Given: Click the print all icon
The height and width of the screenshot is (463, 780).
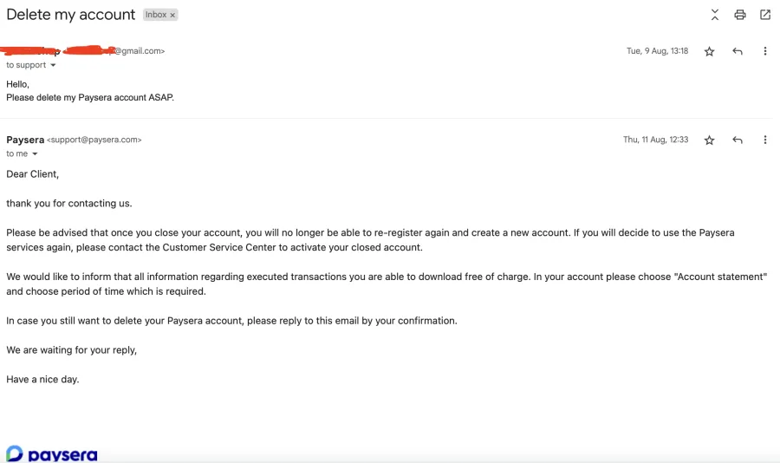Looking at the screenshot, I should pyautogui.click(x=740, y=15).
